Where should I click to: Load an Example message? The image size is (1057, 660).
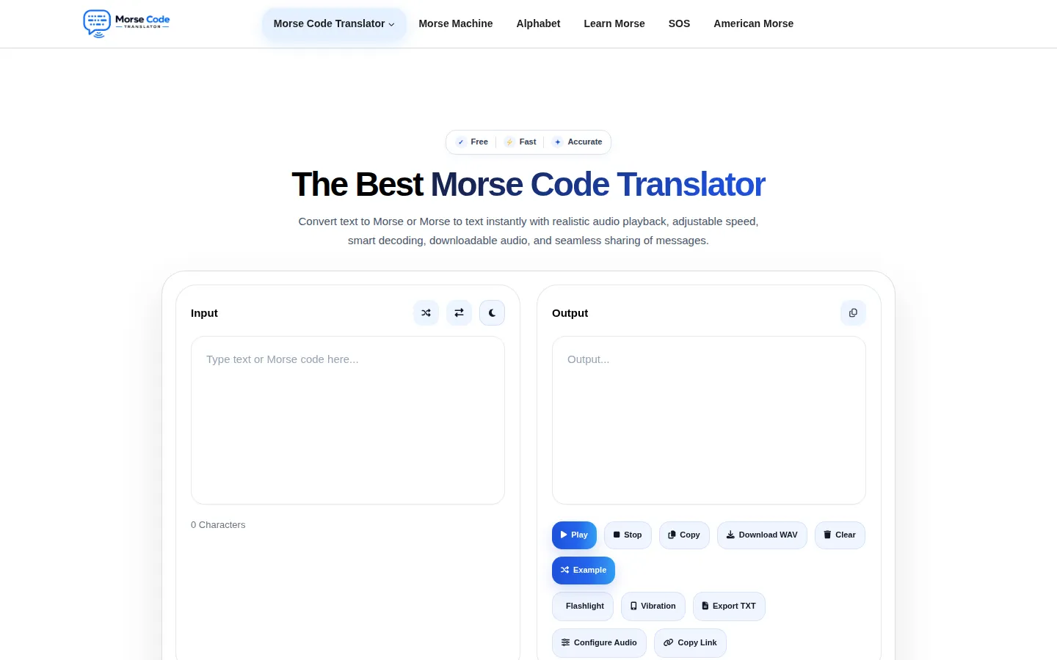pyautogui.click(x=584, y=571)
